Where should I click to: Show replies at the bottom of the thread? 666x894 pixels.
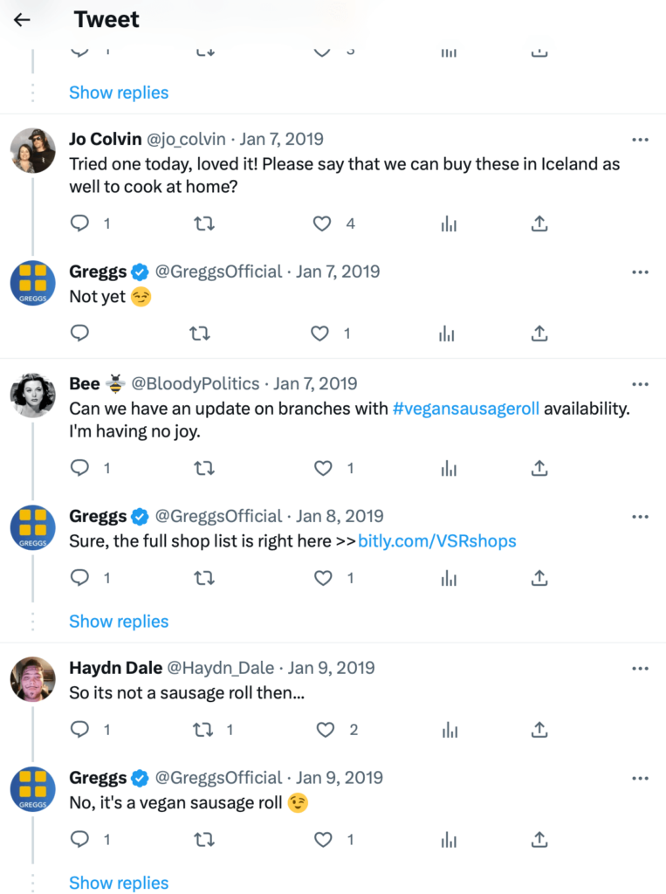click(119, 883)
